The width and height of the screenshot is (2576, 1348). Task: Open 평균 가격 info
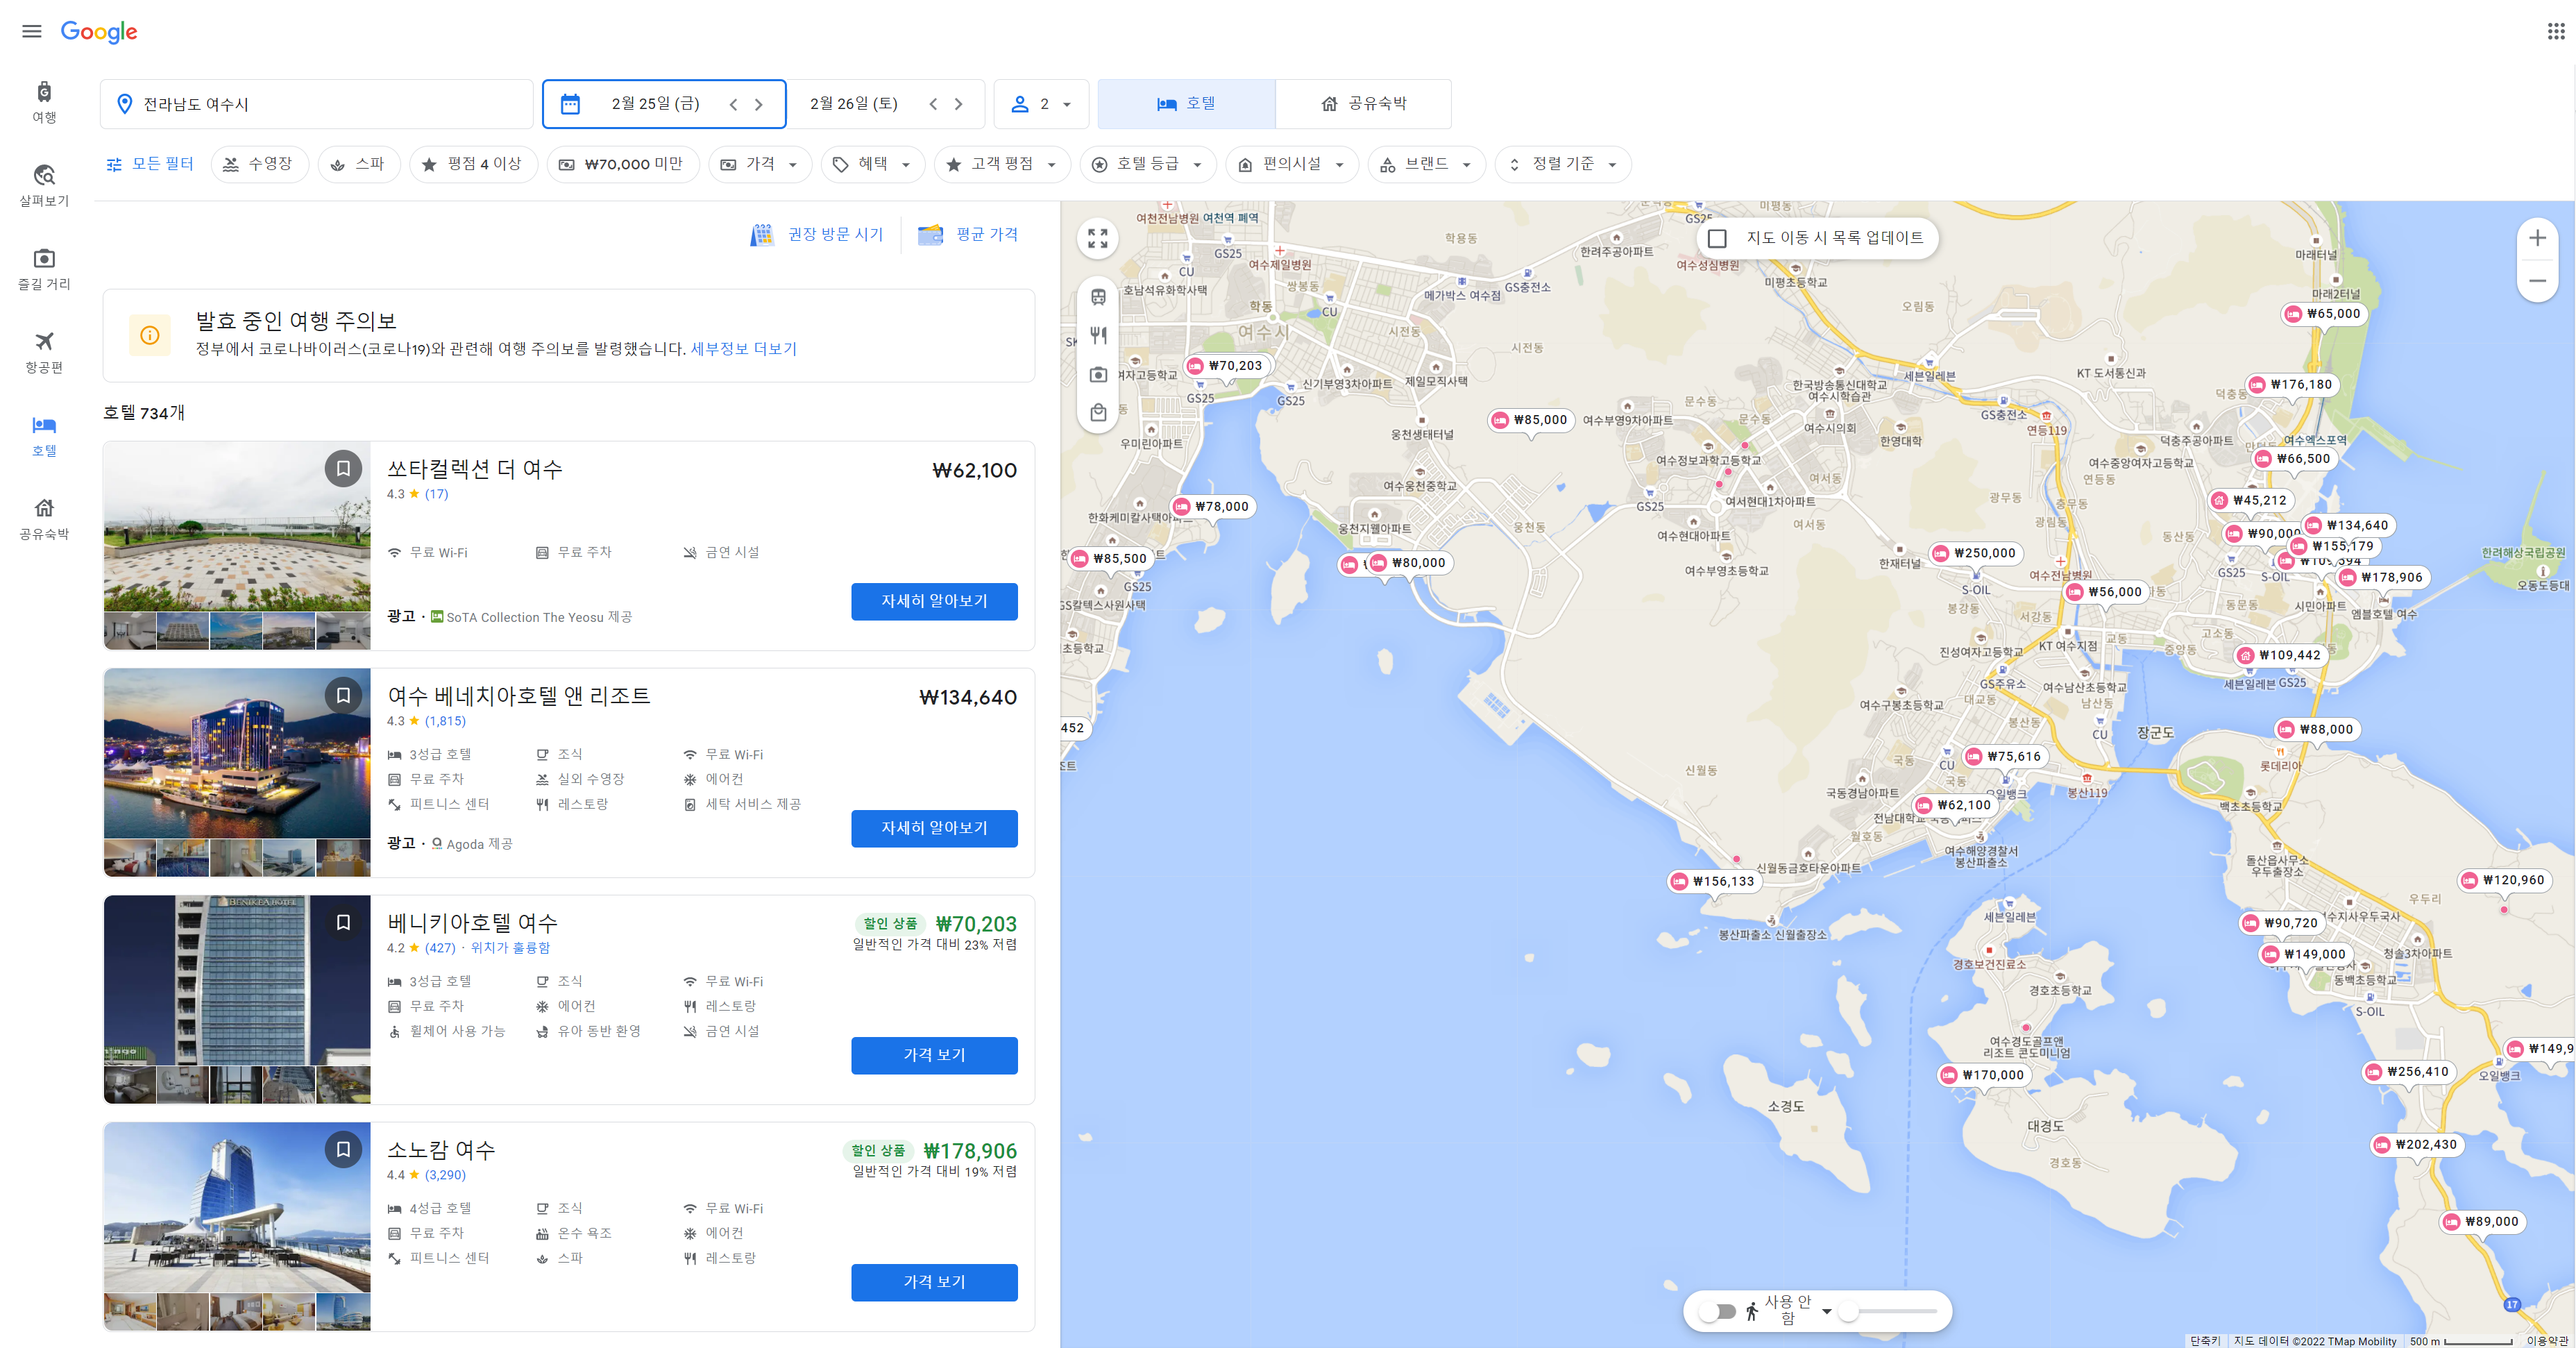point(968,234)
